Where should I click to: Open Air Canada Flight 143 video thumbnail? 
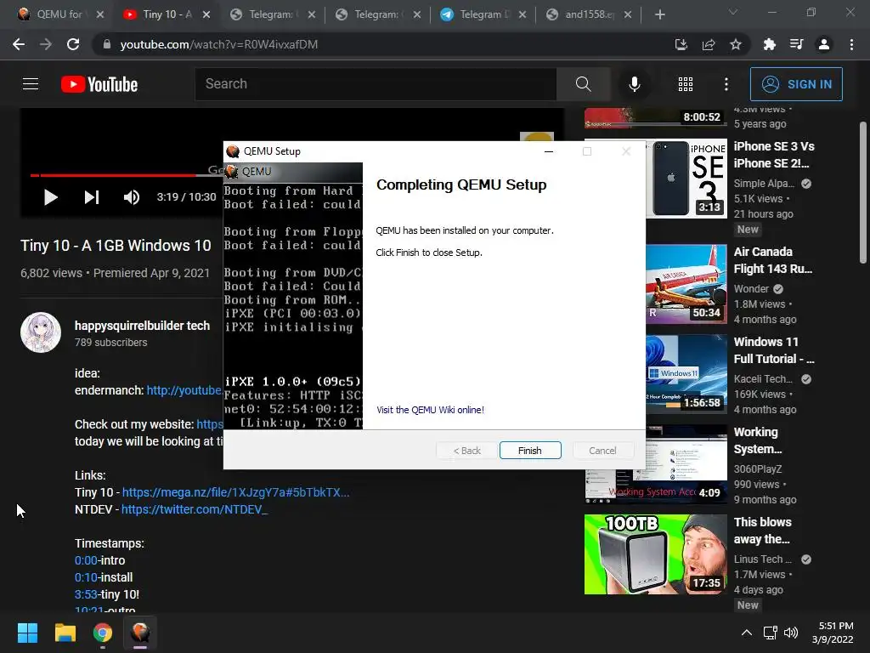point(686,284)
